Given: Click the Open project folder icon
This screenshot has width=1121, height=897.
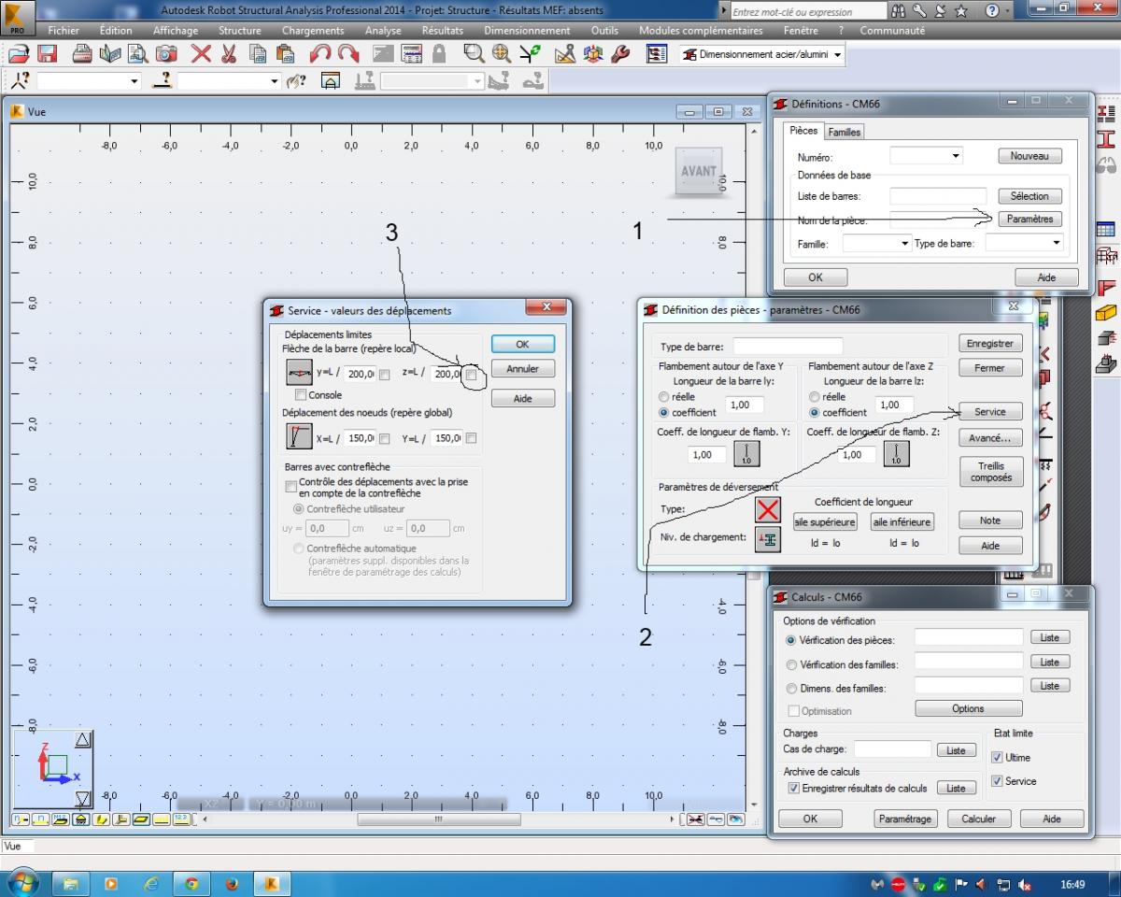Looking at the screenshot, I should click(19, 54).
